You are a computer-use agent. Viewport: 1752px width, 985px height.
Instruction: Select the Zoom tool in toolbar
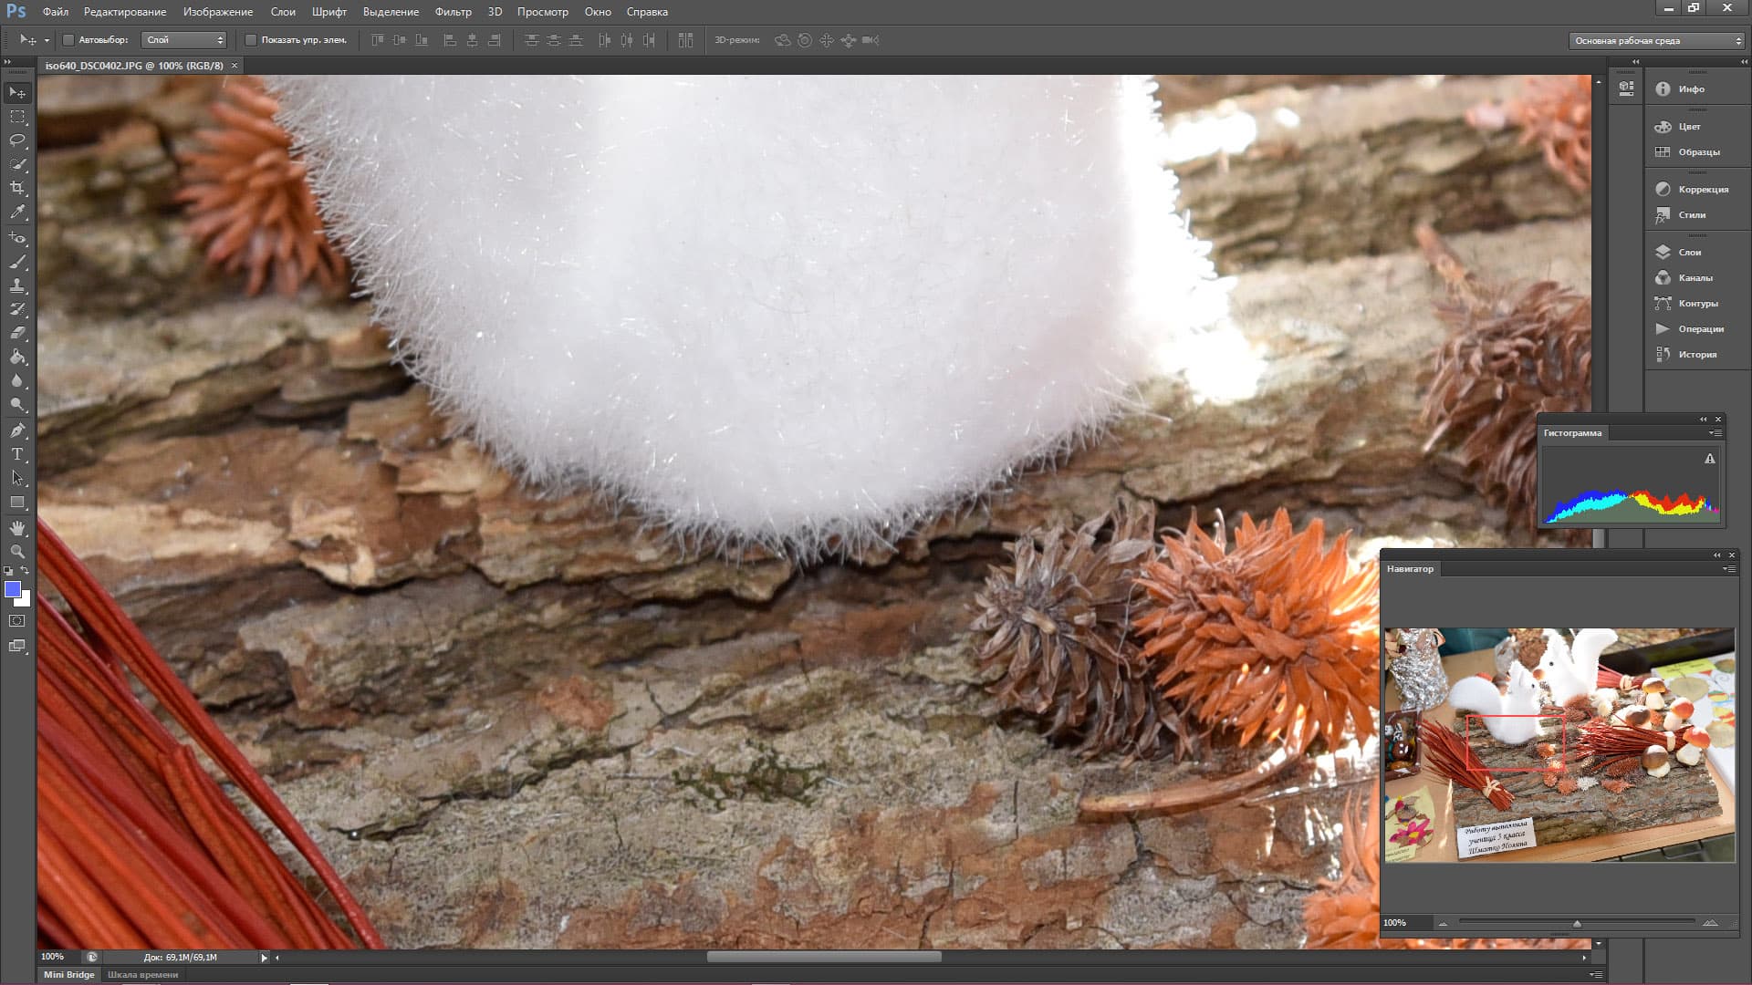(x=17, y=552)
